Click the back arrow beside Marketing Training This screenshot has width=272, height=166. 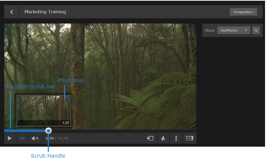pos(12,12)
